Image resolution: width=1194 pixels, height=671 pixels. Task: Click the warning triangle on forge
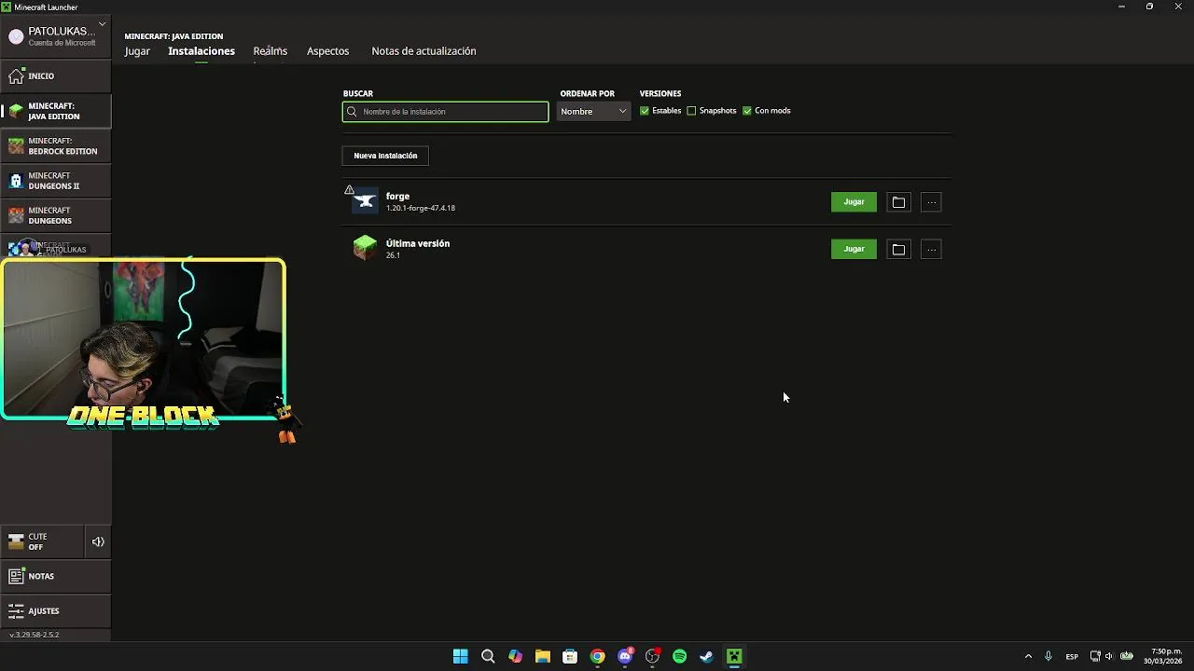[349, 190]
